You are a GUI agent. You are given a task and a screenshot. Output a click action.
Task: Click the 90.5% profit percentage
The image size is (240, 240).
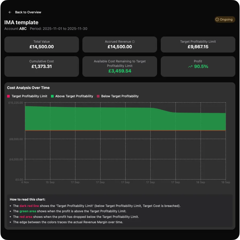coord(201,66)
